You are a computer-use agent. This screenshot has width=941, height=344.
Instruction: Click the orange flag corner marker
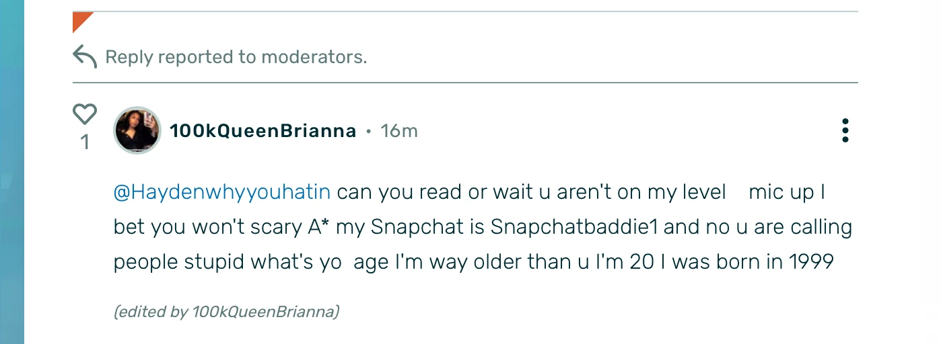pos(80,20)
